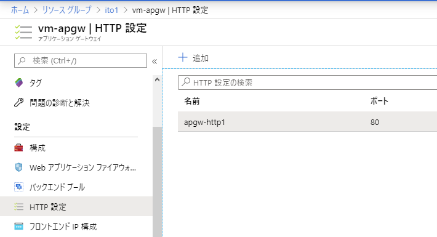The image size is (437, 237).
Task: Click the port value 80
Action: 375,122
